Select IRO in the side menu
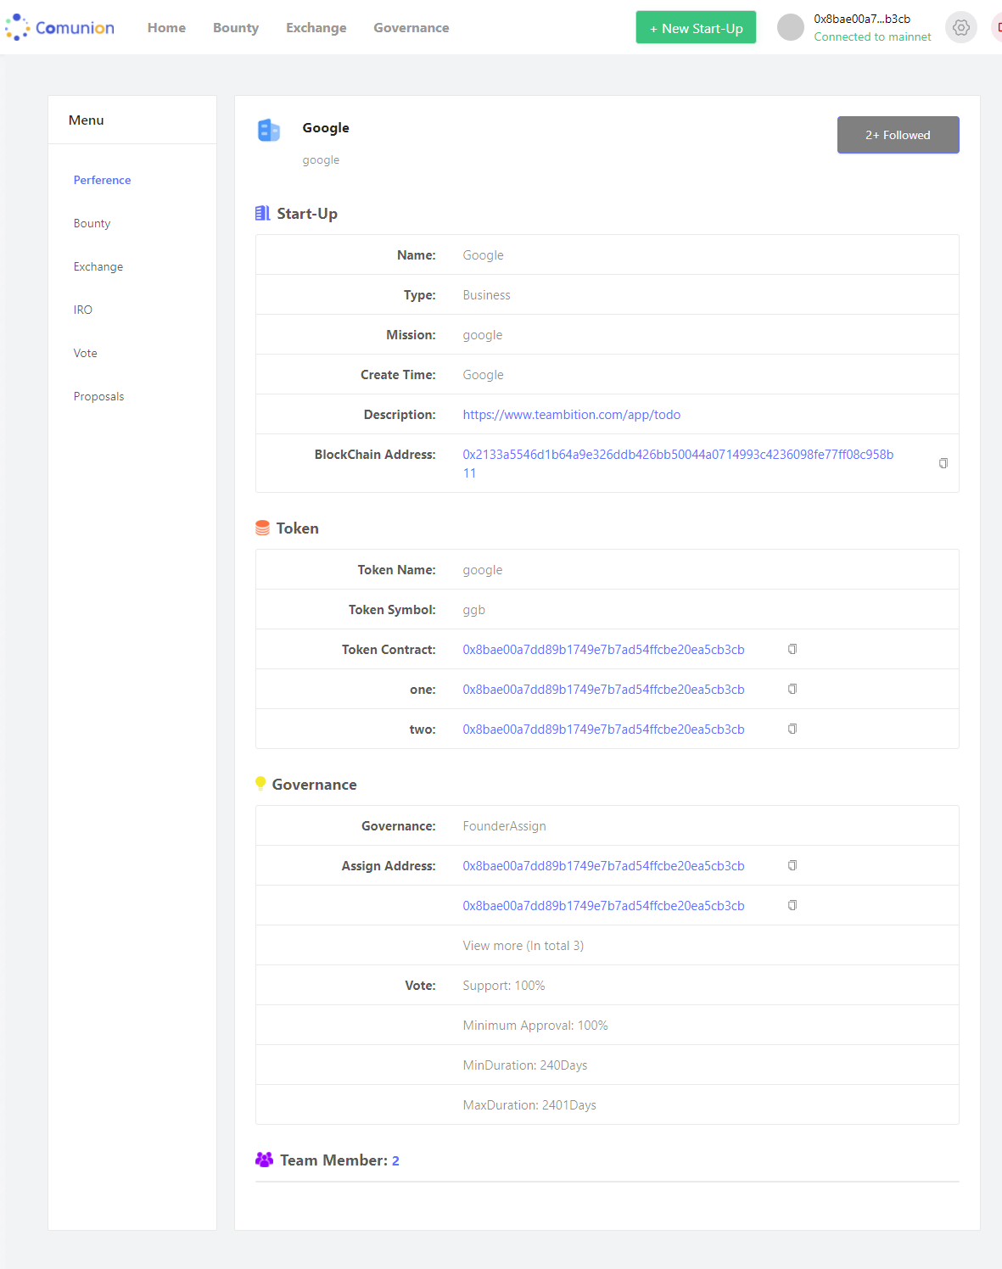The height and width of the screenshot is (1269, 1002). [x=83, y=310]
